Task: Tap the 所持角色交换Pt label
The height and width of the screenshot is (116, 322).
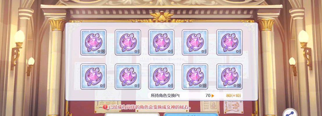Action: tap(165, 95)
